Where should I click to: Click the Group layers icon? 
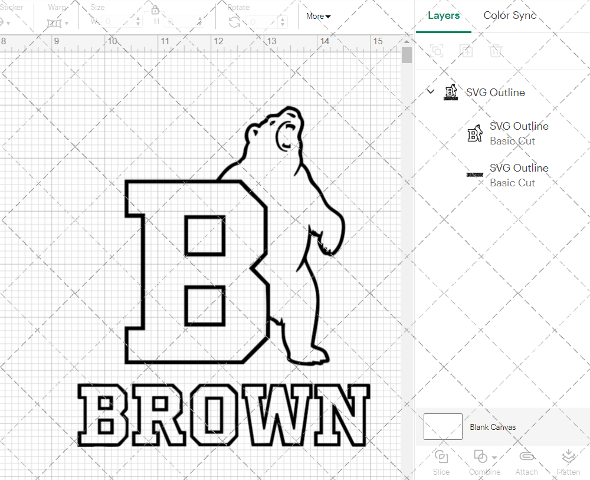click(437, 51)
